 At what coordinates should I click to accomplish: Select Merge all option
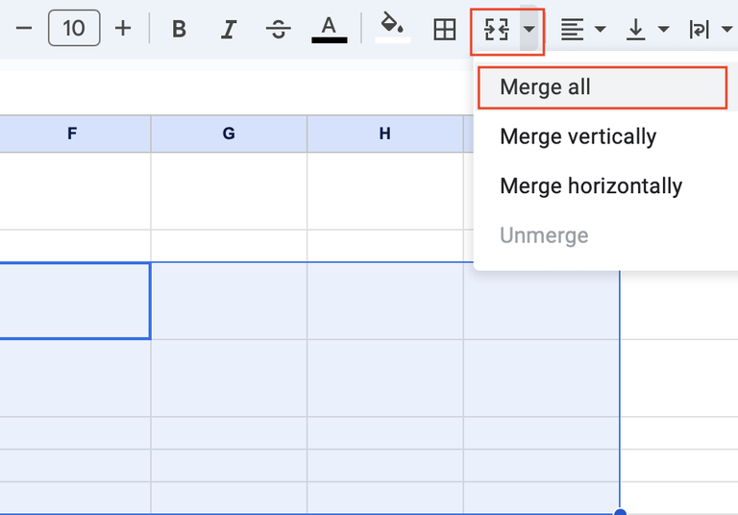545,87
